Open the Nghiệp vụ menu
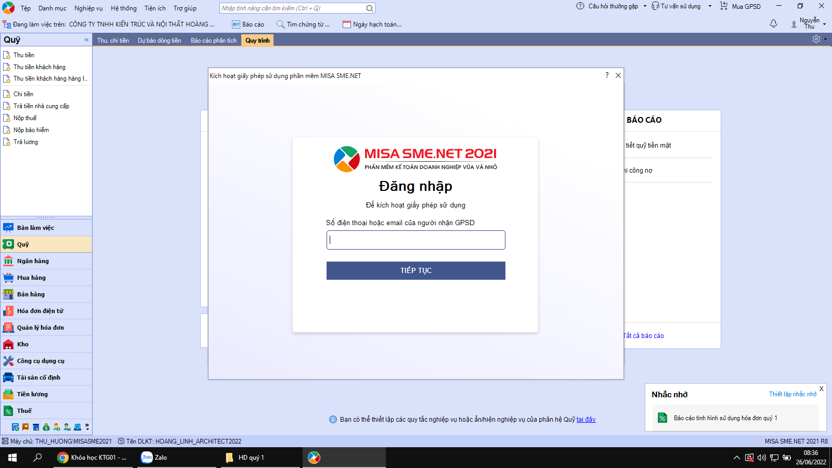Image resolution: width=832 pixels, height=468 pixels. pyautogui.click(x=88, y=8)
